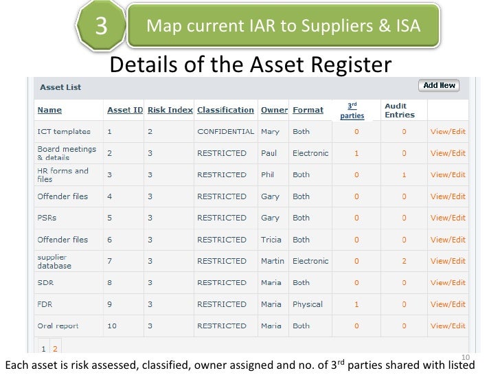Sort by Owner column header
Screen dimensions: 500x375
pyautogui.click(x=274, y=110)
